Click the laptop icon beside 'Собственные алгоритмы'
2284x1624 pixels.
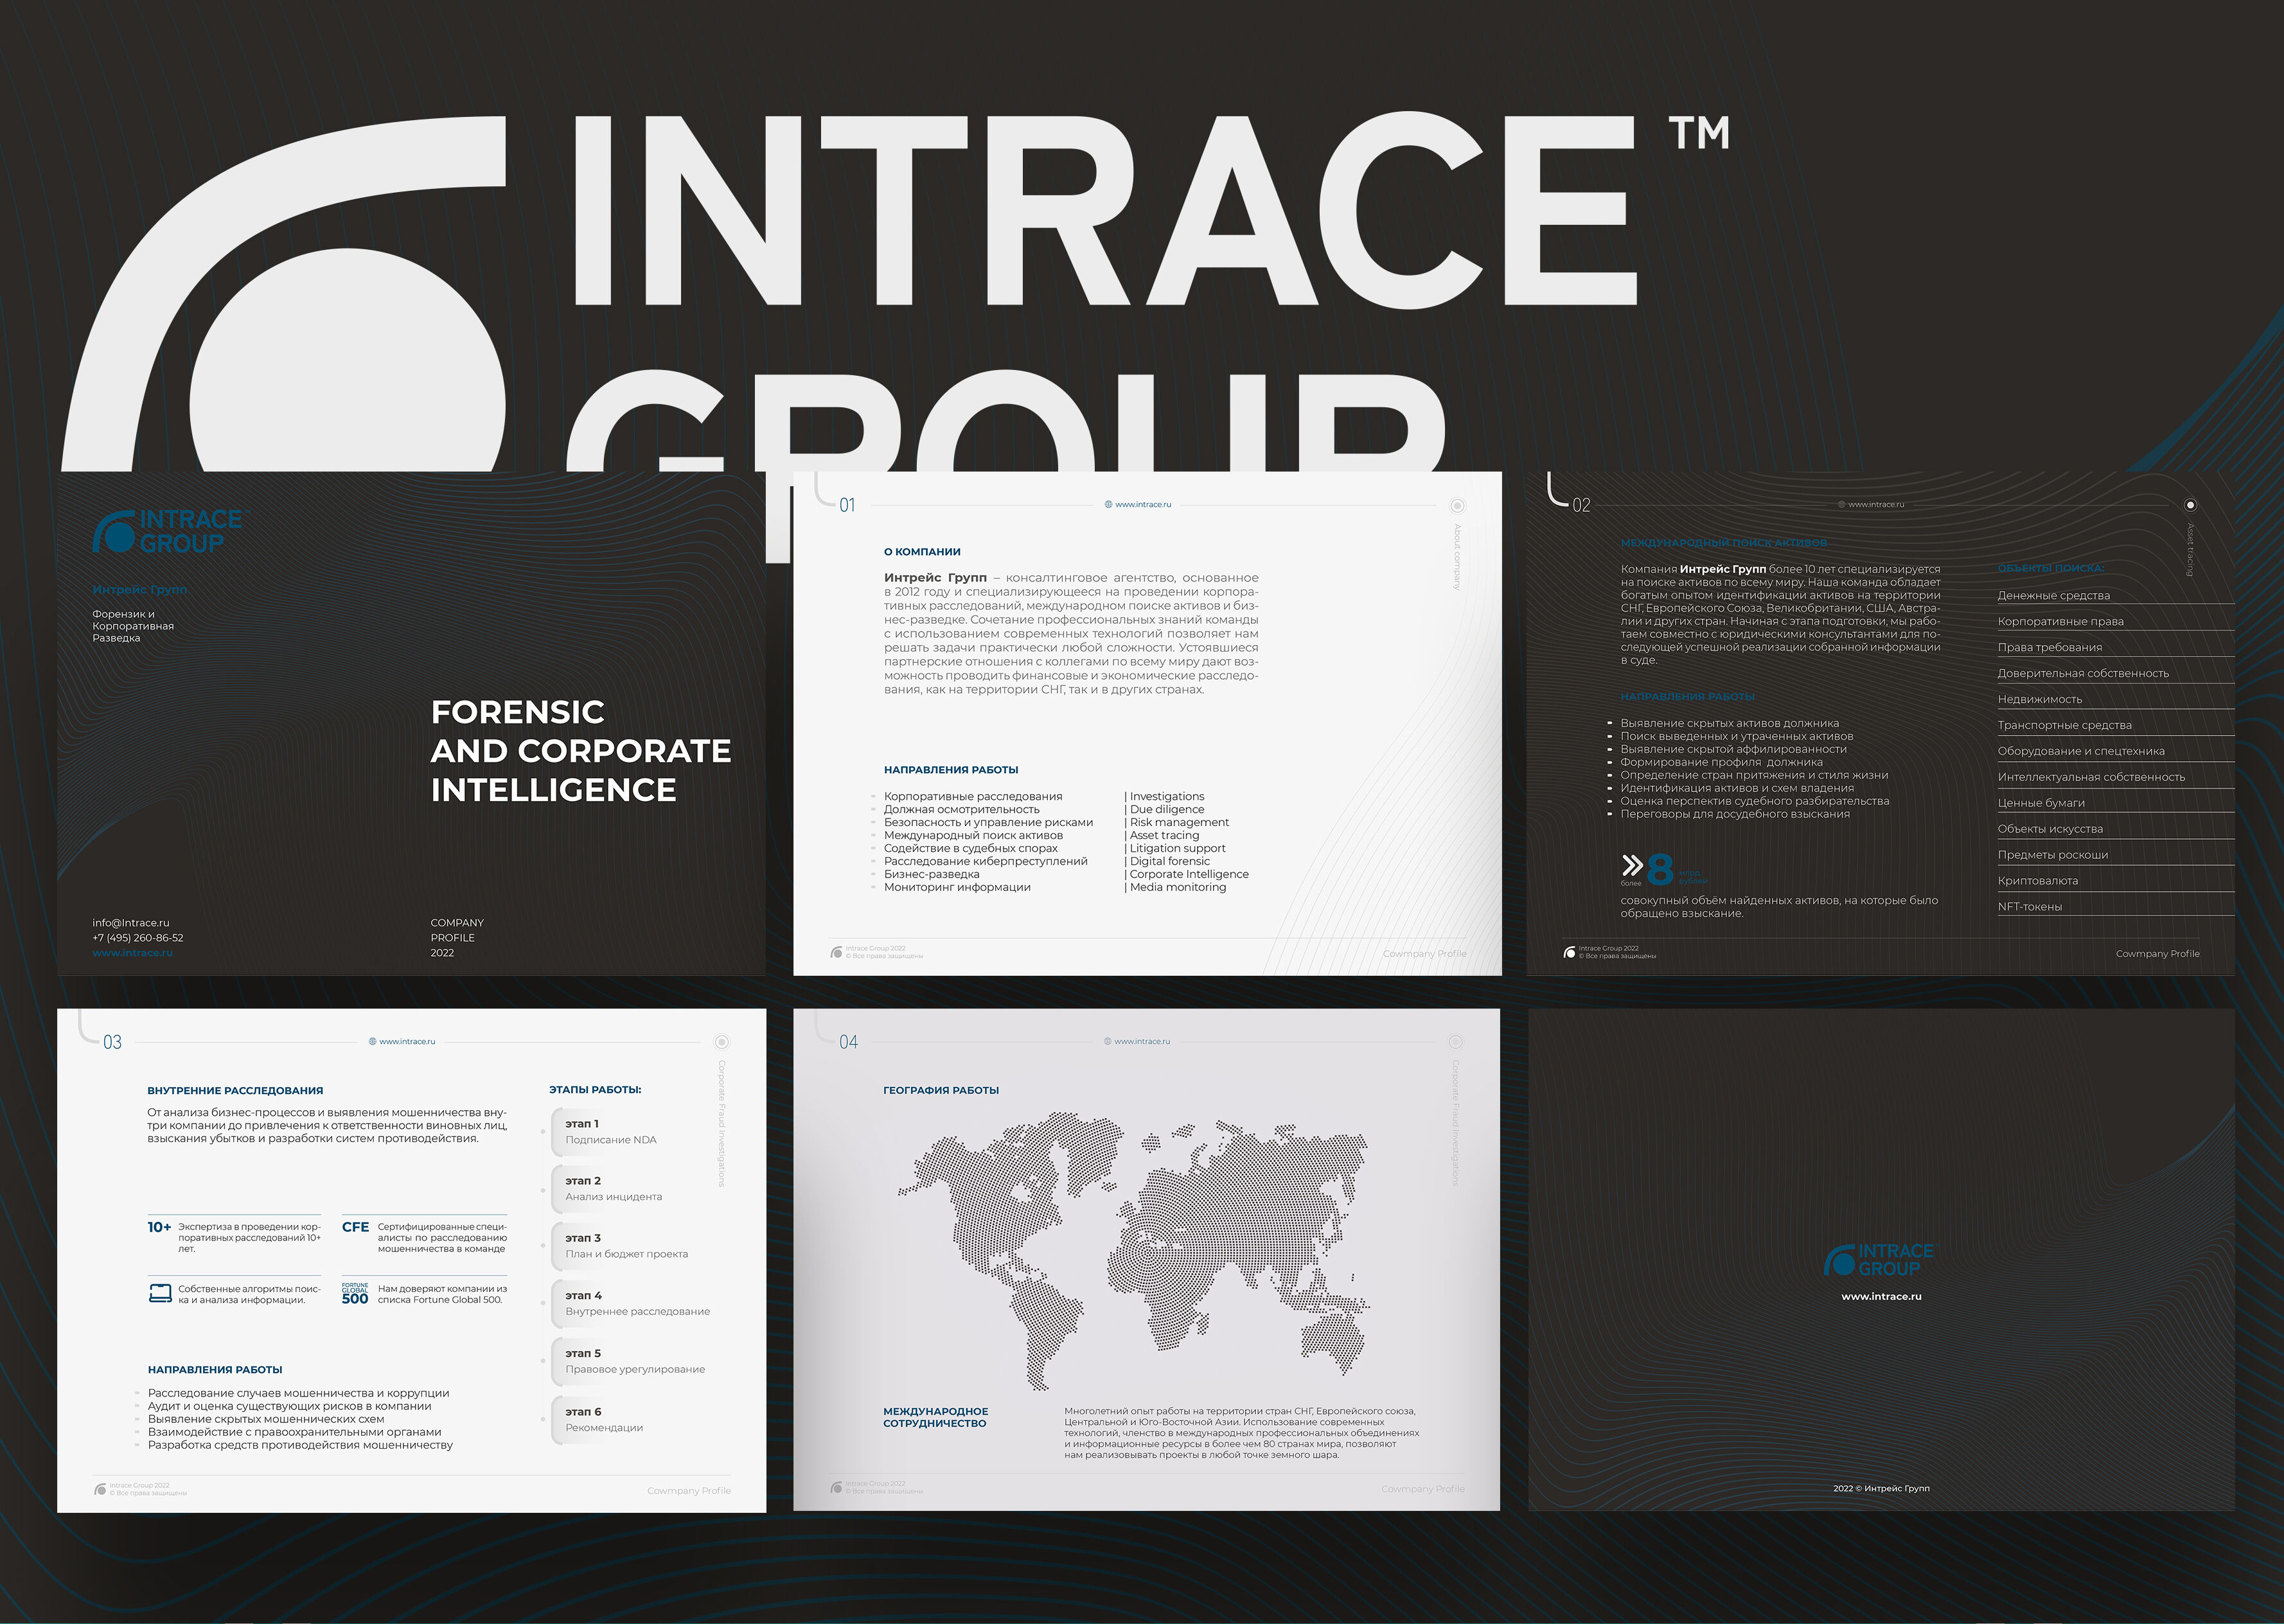[160, 1293]
